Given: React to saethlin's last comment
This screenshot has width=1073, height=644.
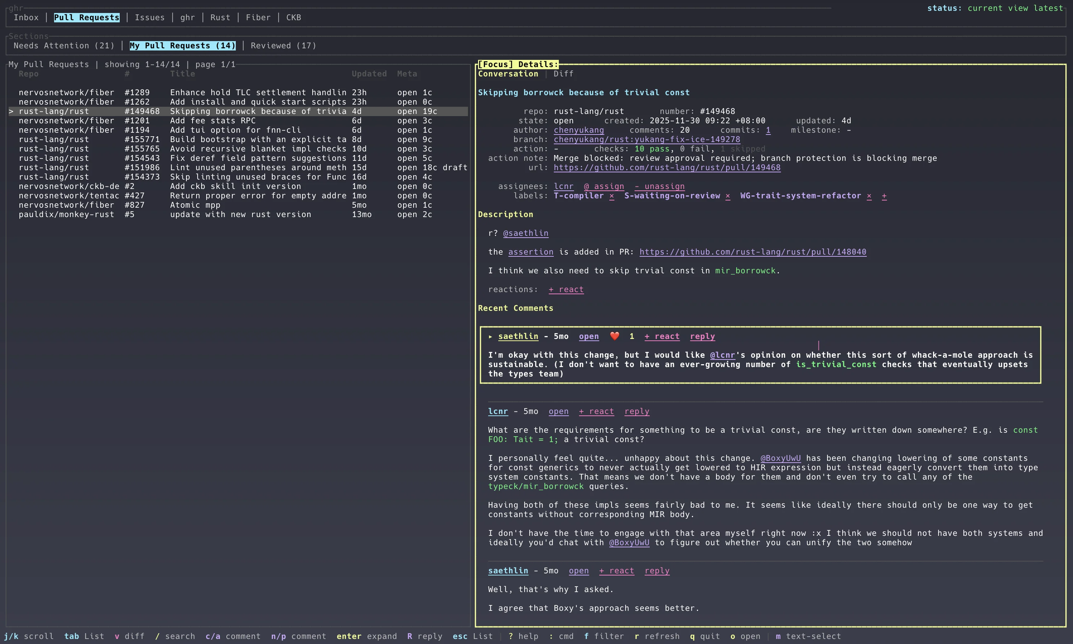Looking at the screenshot, I should coord(617,571).
